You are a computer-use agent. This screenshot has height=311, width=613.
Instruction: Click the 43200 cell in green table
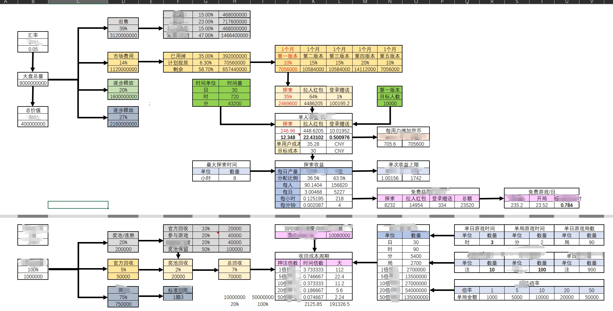click(x=235, y=103)
